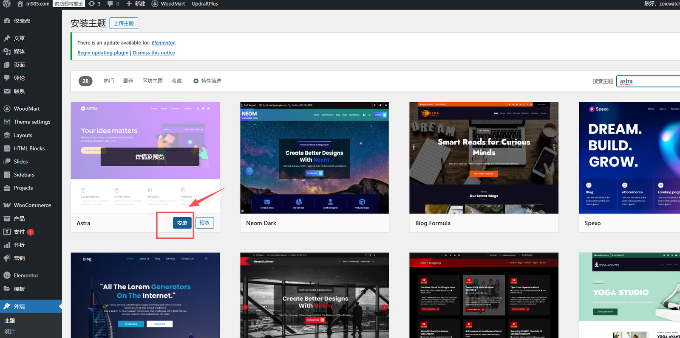Install the Astra theme with 安装 button
The image size is (680, 338).
pyautogui.click(x=182, y=223)
